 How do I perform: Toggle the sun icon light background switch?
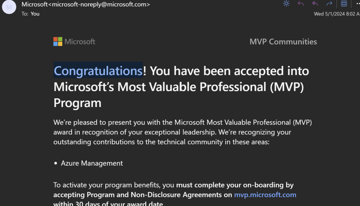[x=286, y=4]
